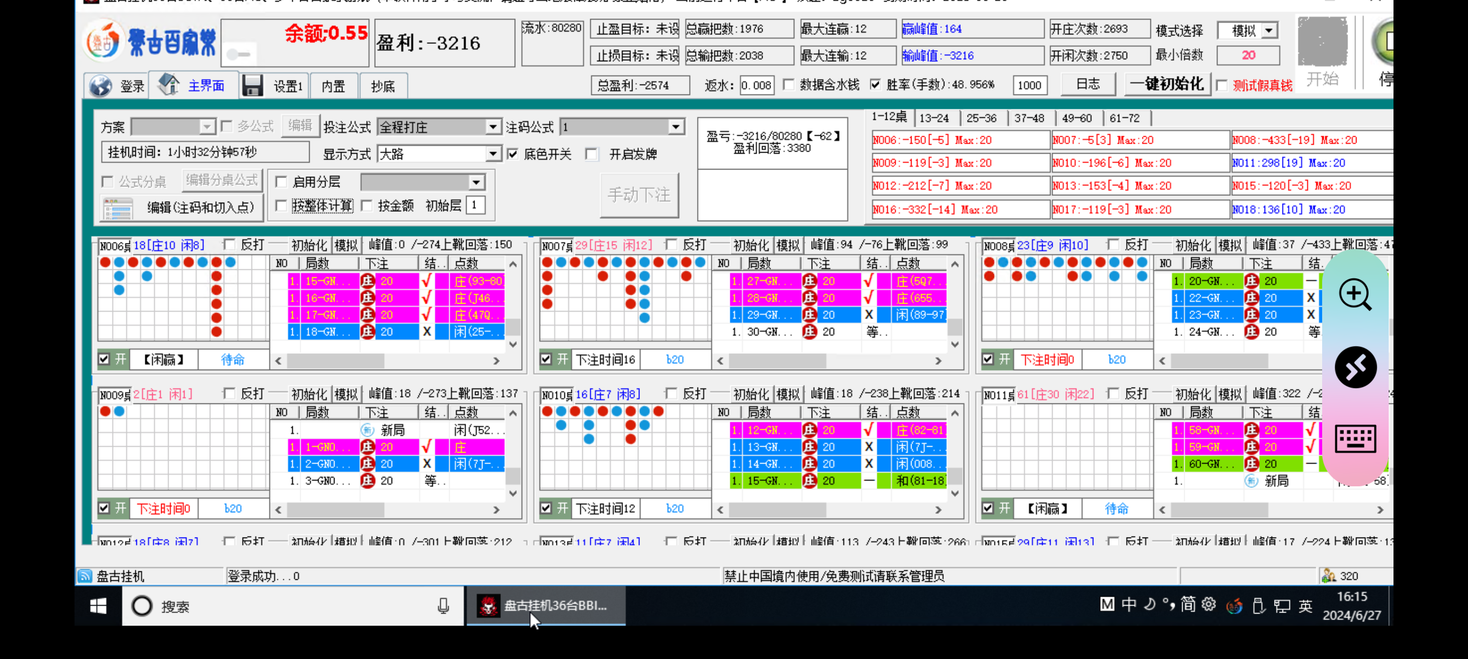Click the microphone icon on the taskbar

pyautogui.click(x=443, y=606)
